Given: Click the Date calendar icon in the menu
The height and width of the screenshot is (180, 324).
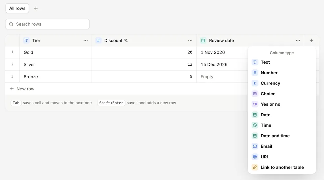Looking at the screenshot, I should (255, 115).
